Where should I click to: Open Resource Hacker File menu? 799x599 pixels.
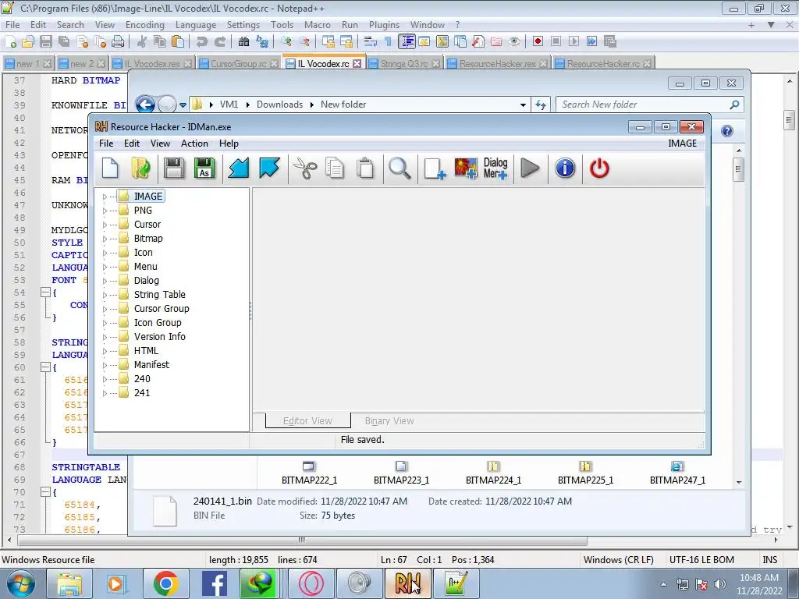[106, 144]
